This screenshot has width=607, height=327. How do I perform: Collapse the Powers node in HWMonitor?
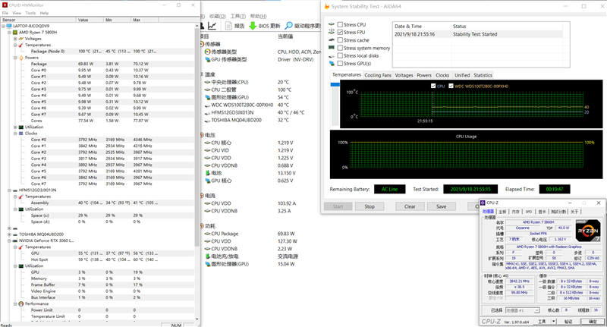tap(15, 58)
